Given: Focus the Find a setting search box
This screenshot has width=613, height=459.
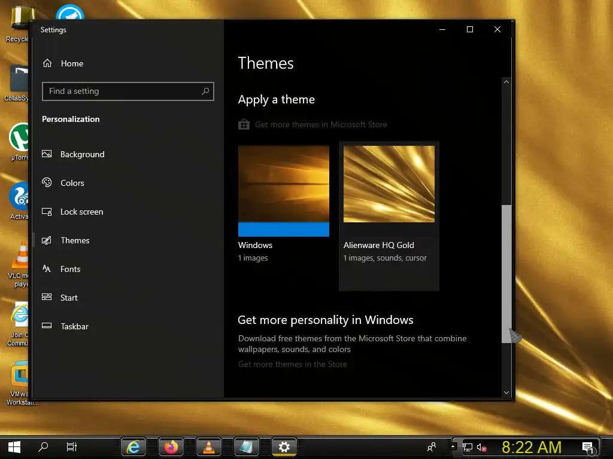Looking at the screenshot, I should click(x=128, y=91).
